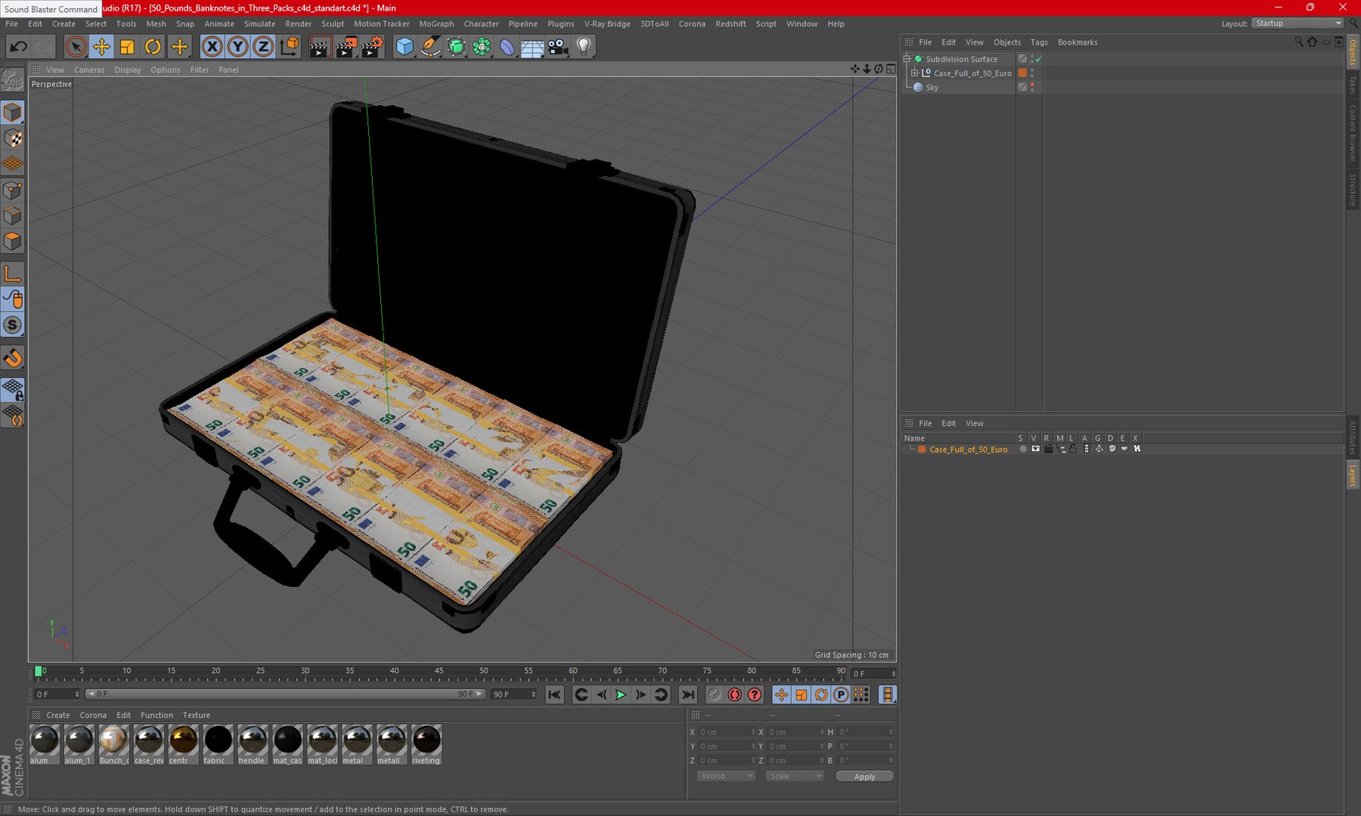The height and width of the screenshot is (816, 1361).
Task: Go to start of animation
Action: coord(554,694)
